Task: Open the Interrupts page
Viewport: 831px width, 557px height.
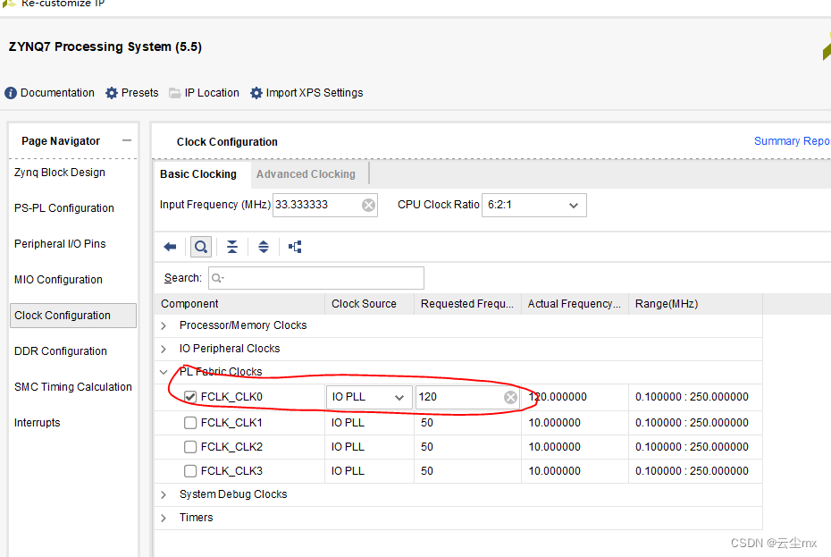Action: 38,423
